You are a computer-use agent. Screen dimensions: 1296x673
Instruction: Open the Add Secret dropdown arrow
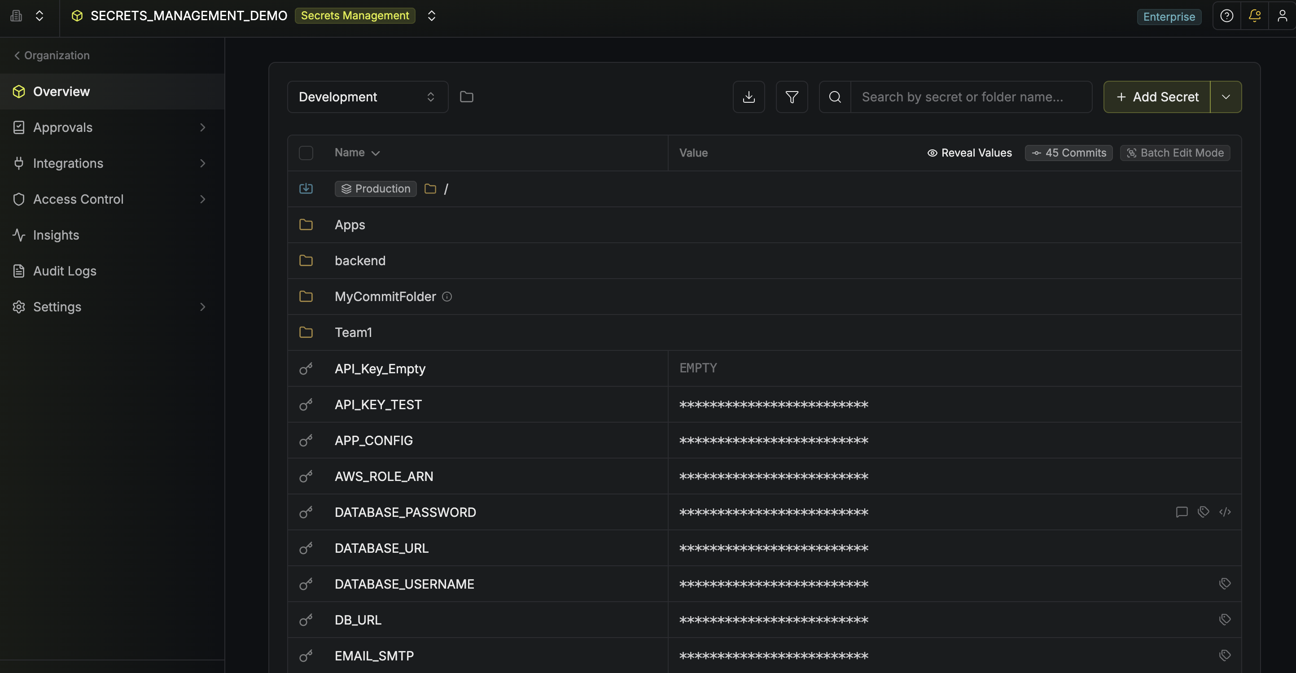pos(1226,97)
